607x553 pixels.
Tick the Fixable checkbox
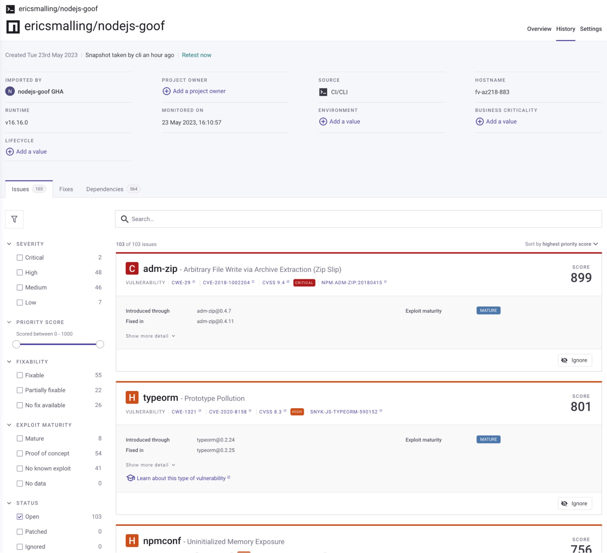point(20,375)
